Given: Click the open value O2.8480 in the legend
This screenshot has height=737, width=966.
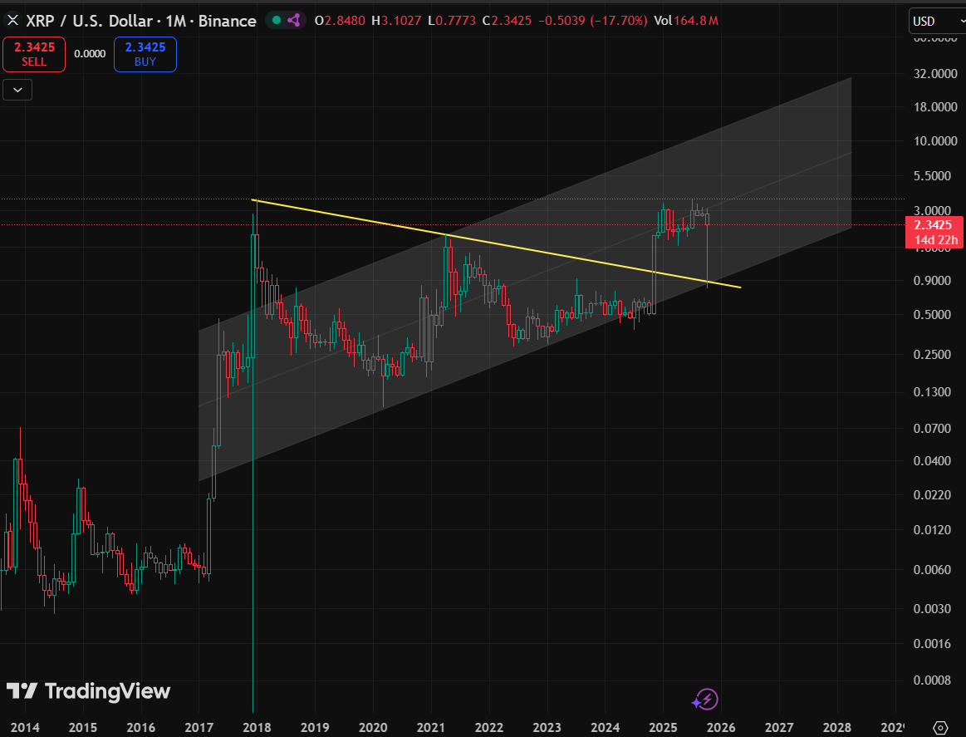Looking at the screenshot, I should pyautogui.click(x=340, y=21).
